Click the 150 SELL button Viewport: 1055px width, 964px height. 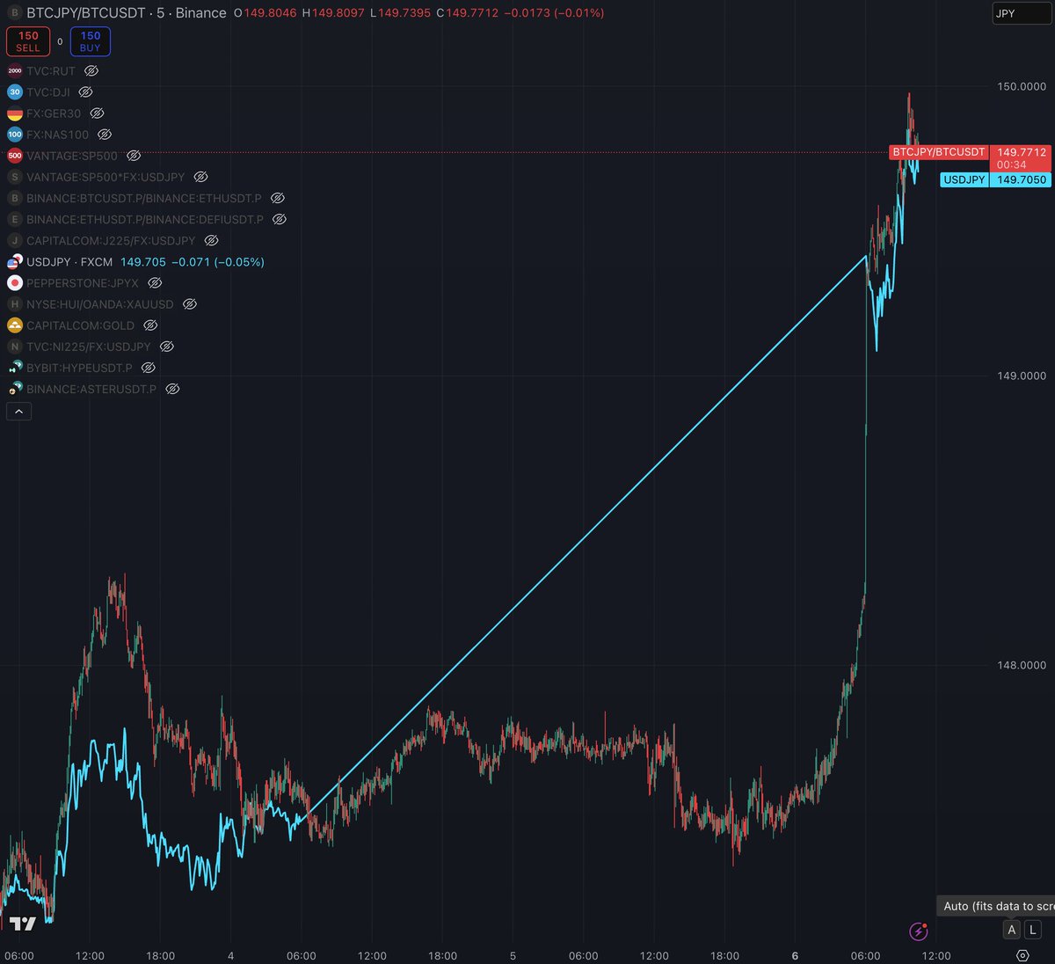(28, 41)
